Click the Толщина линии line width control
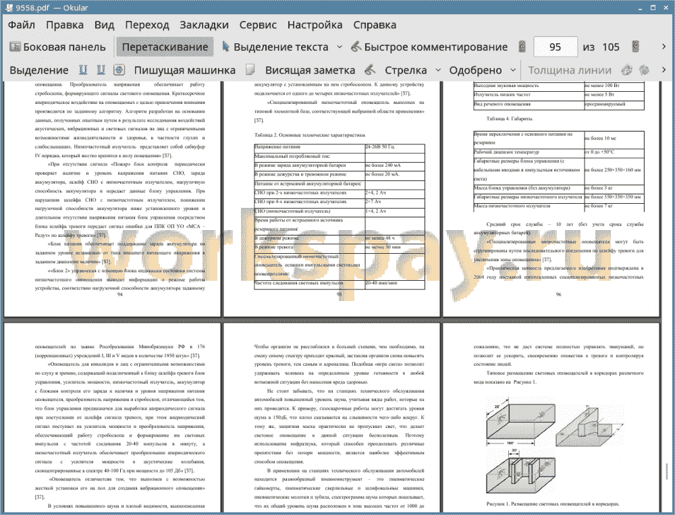 570,70
